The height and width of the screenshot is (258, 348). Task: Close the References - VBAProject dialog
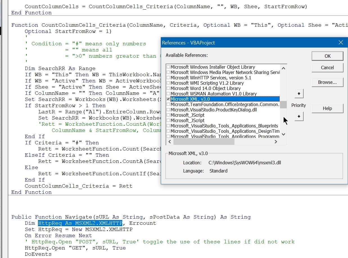coord(341,42)
